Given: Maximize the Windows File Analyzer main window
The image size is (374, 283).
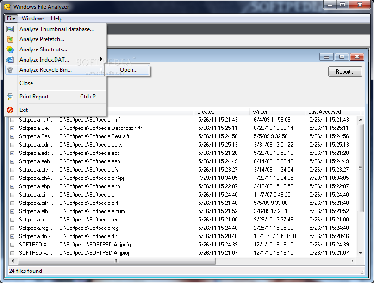Looking at the screenshot, I should [343, 5].
